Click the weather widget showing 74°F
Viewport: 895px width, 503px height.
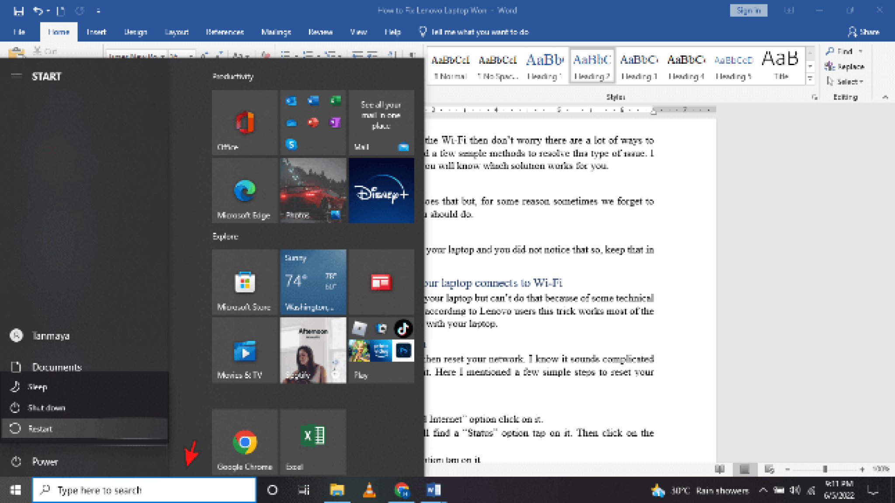point(312,281)
